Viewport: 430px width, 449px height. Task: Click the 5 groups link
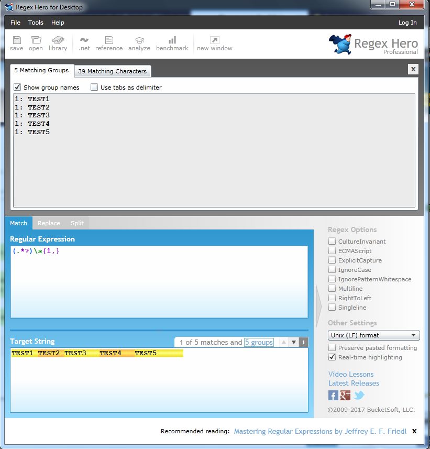259,342
